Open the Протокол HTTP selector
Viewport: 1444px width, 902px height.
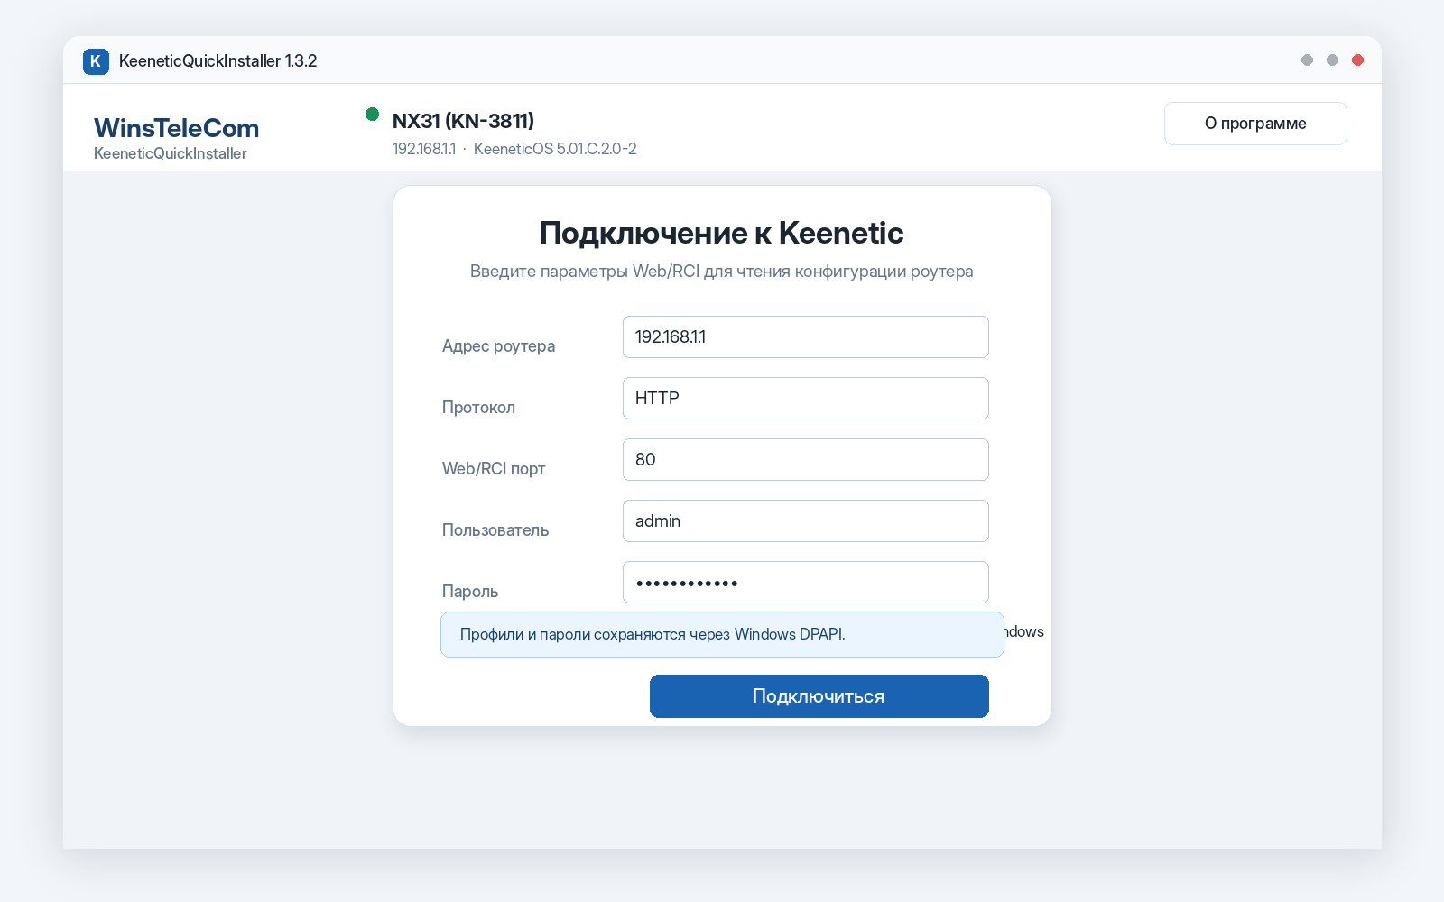click(x=806, y=398)
